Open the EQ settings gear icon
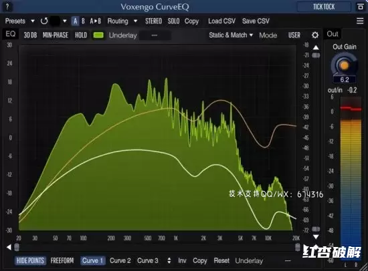This screenshot has height=271, width=368. coord(315,35)
